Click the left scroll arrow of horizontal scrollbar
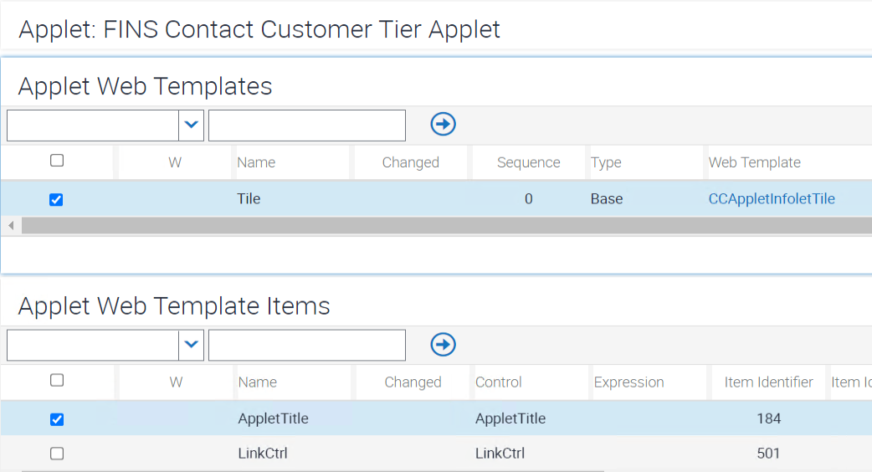872x472 pixels. (x=11, y=226)
